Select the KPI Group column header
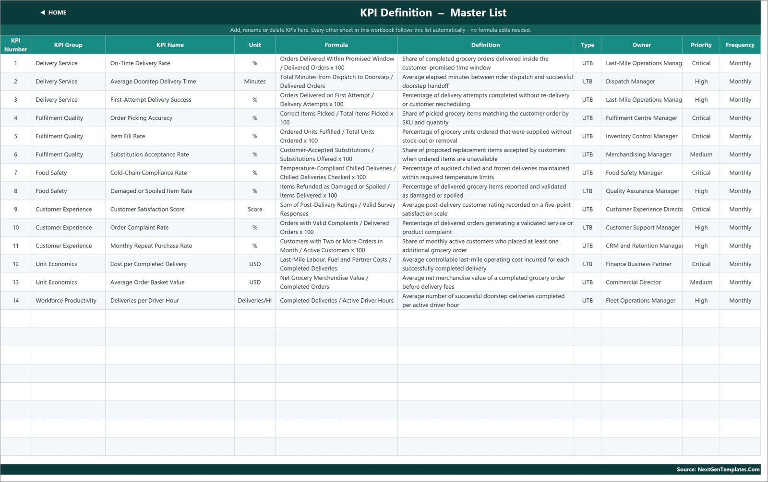Screen dimensions: 768x482 click(x=68, y=45)
